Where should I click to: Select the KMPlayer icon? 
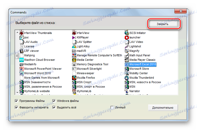tap(74, 37)
